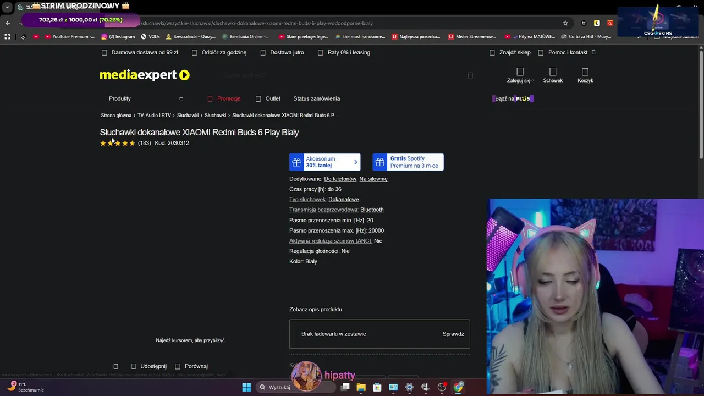Viewport: 704px width, 396px height.
Task: Open the (183) reviews count
Action: tap(145, 143)
